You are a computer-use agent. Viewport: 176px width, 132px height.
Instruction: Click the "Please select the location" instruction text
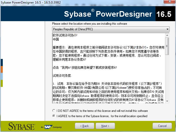click(90, 24)
